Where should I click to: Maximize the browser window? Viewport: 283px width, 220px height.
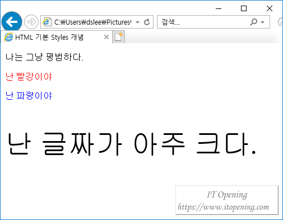(x=244, y=8)
